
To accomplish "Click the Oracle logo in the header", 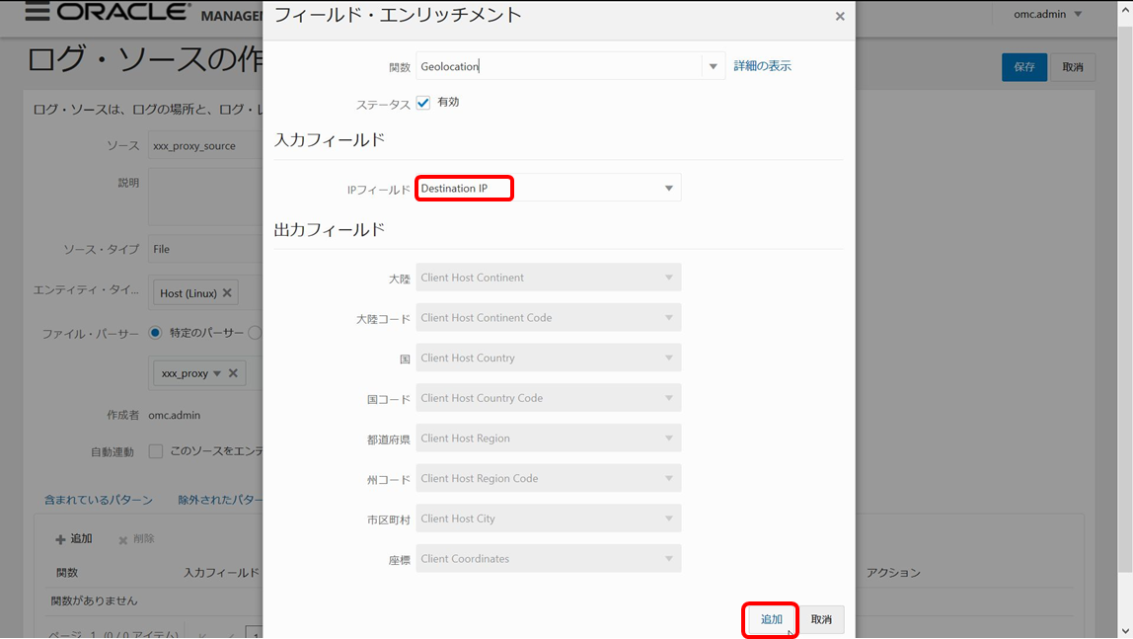I will click(123, 12).
